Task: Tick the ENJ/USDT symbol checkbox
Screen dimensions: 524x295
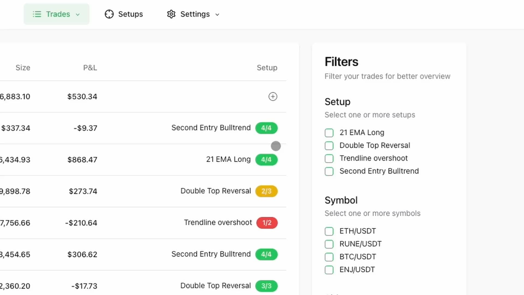Action: tap(329, 270)
